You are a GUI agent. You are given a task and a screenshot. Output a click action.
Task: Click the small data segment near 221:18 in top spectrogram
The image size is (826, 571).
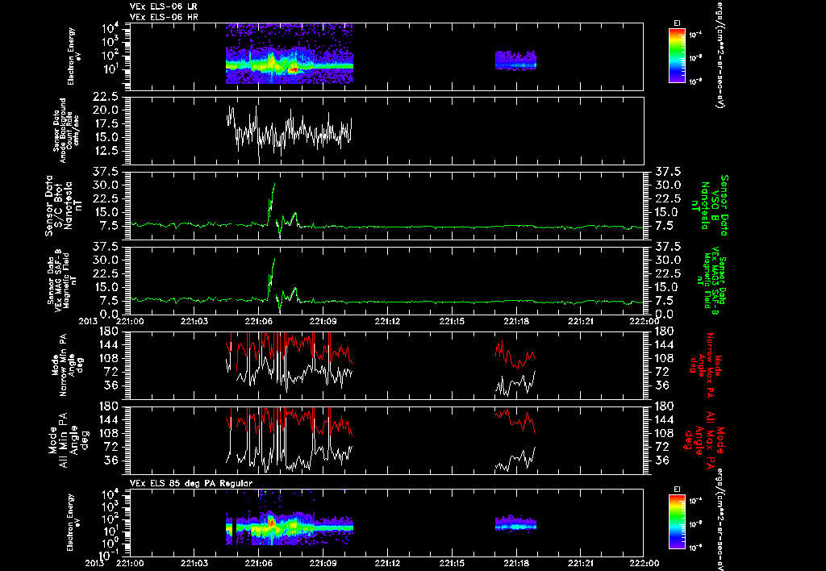coord(515,60)
